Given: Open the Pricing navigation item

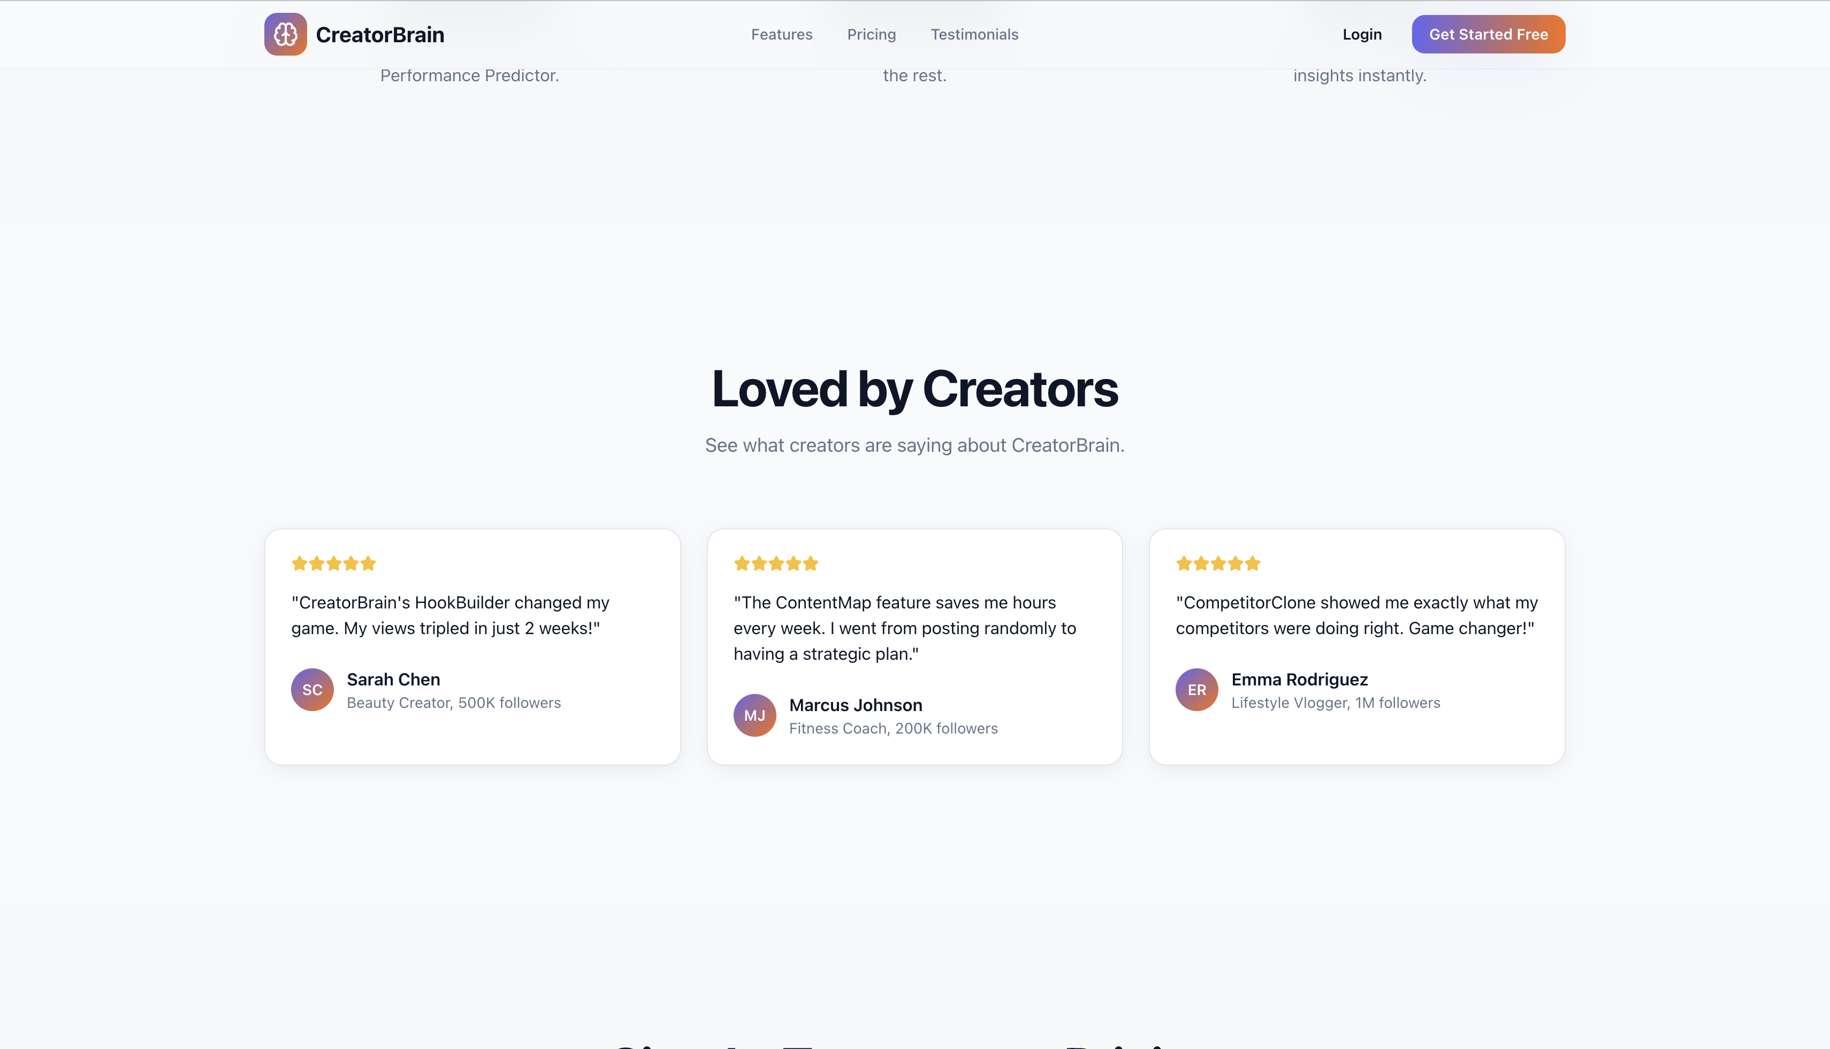Looking at the screenshot, I should [871, 34].
